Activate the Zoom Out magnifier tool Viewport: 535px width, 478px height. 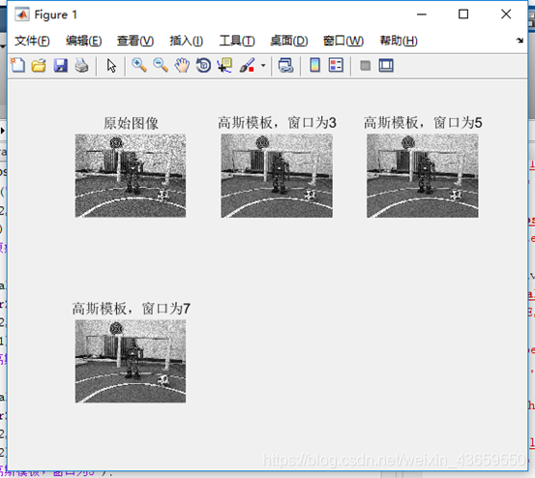click(x=161, y=65)
